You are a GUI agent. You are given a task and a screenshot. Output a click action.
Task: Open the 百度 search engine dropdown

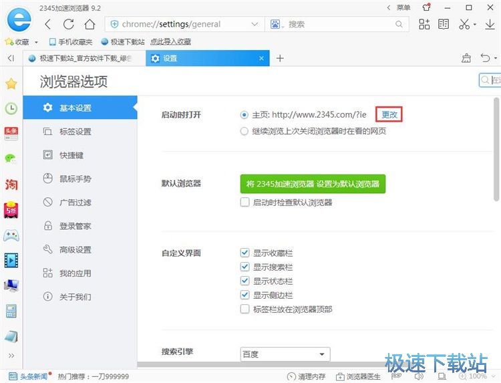pyautogui.click(x=285, y=354)
